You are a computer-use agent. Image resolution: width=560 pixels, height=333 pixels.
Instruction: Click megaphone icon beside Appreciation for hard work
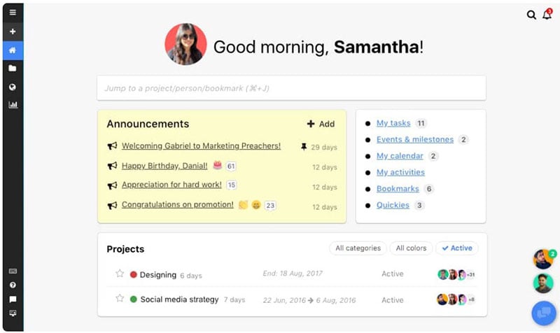(112, 185)
